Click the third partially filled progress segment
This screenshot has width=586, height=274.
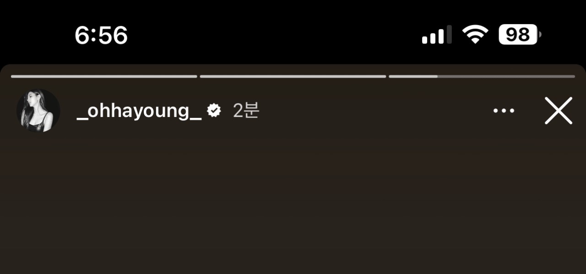pyautogui.click(x=482, y=76)
